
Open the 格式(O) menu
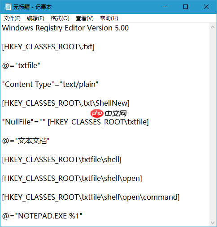pos(60,18)
